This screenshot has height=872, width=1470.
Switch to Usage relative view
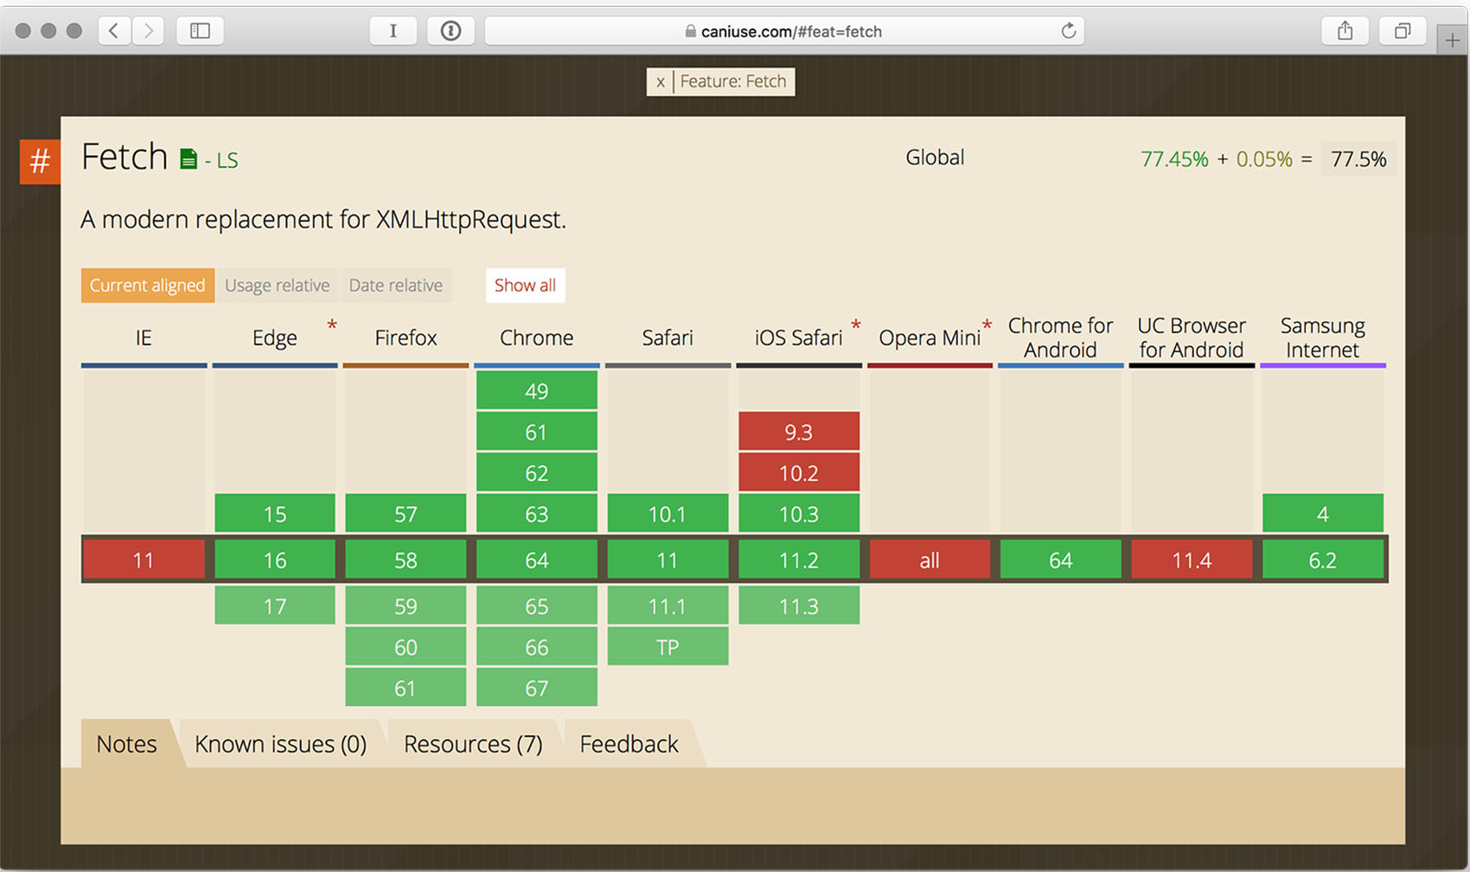click(277, 285)
